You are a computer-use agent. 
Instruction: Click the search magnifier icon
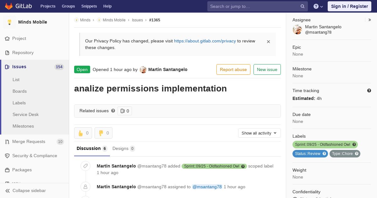tap(303, 6)
